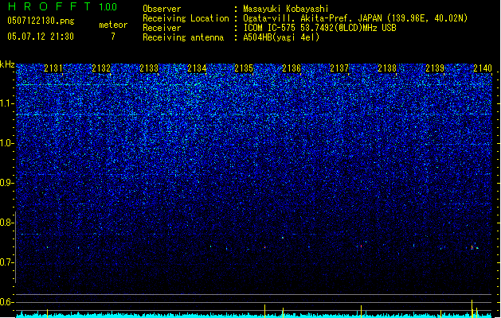This screenshot has height=318, width=501.
Task: Click time marker 2135
Action: click(x=244, y=68)
